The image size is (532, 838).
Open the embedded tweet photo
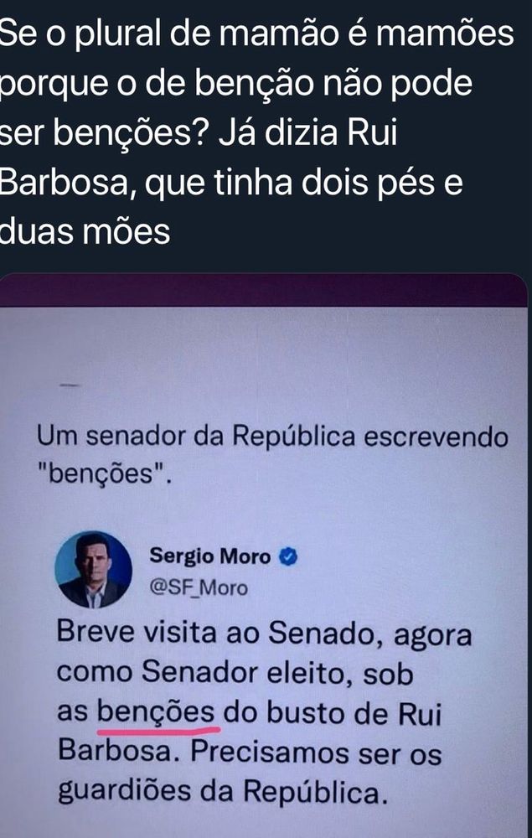point(263,556)
